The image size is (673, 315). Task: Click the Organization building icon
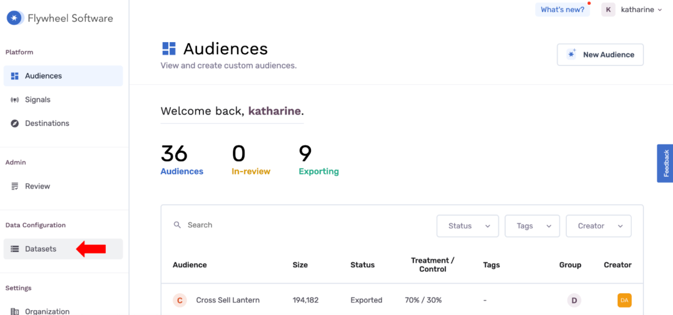(x=15, y=312)
